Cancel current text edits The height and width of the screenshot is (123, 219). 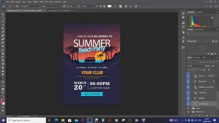(x=126, y=6)
